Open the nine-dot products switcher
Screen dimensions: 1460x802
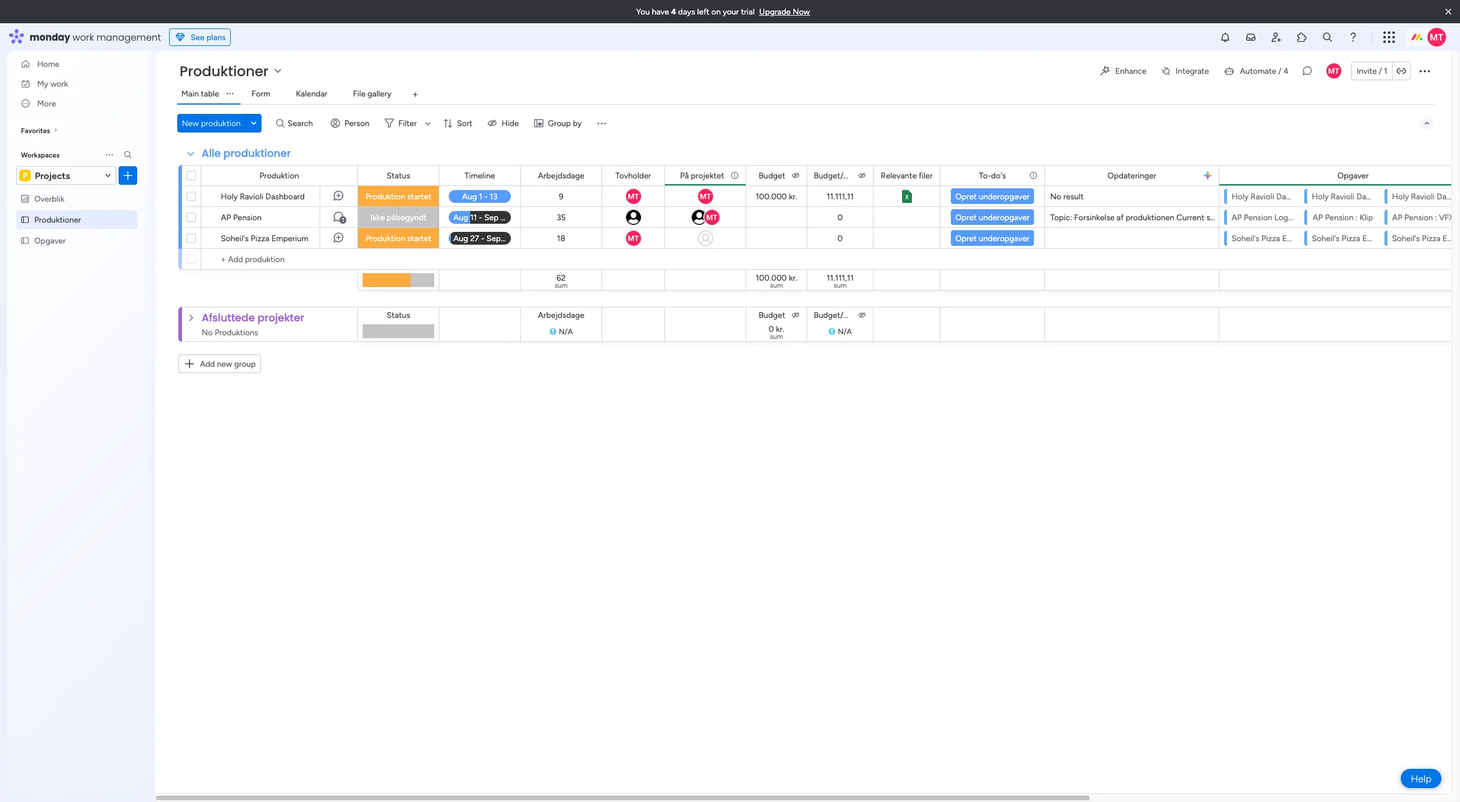(x=1389, y=37)
